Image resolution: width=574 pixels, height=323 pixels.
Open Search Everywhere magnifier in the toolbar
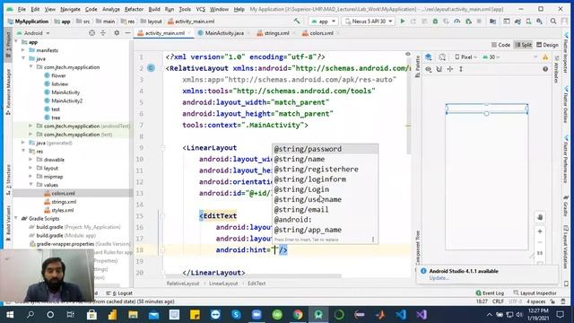pyautogui.click(x=553, y=22)
